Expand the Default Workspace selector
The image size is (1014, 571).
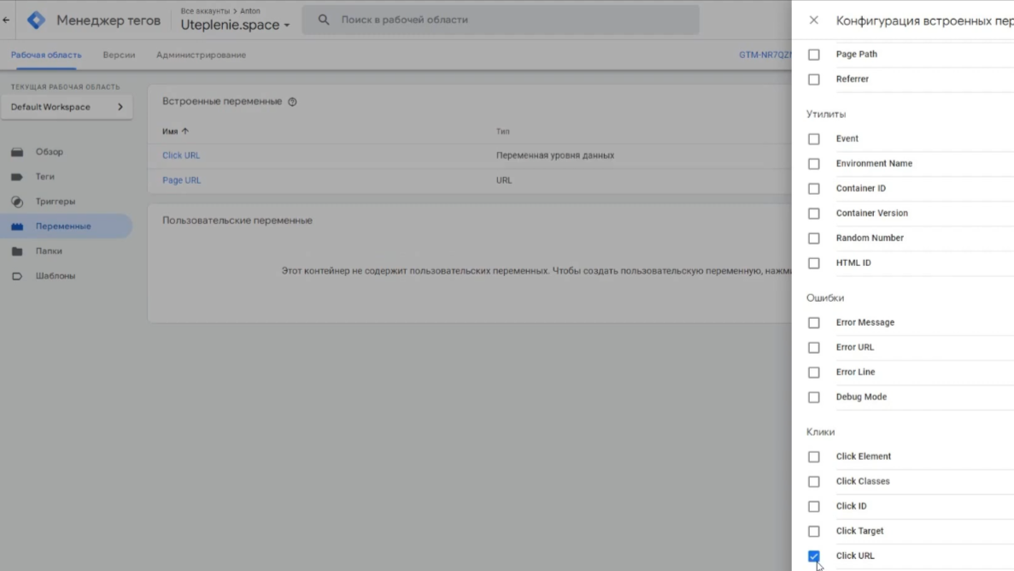pos(67,107)
